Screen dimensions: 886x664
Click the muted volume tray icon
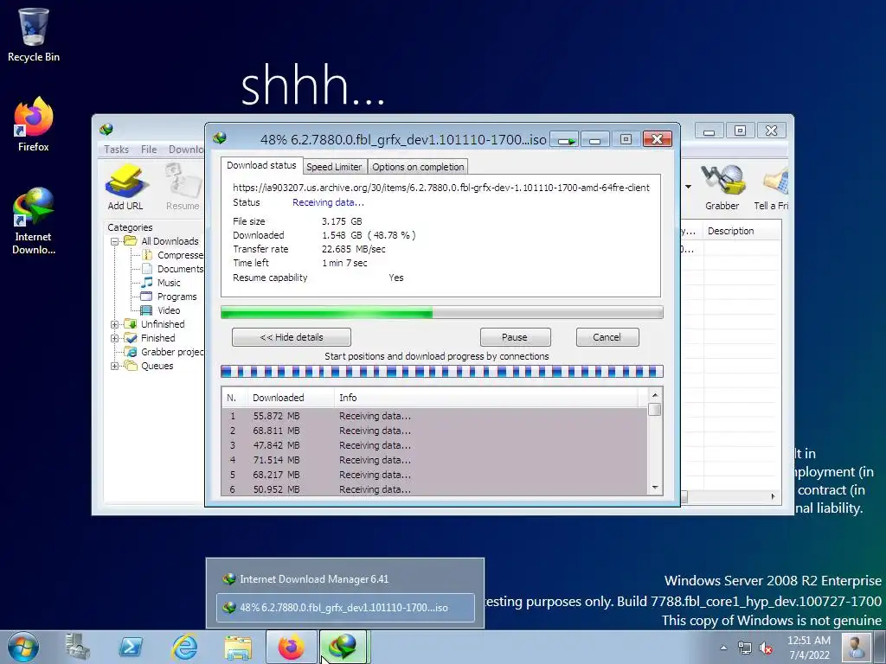[x=766, y=648]
